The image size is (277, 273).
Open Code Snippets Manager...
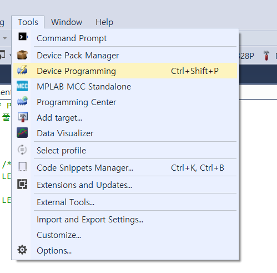point(125,167)
